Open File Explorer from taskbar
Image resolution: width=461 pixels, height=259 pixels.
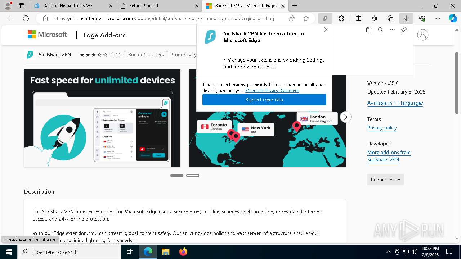(x=165, y=252)
